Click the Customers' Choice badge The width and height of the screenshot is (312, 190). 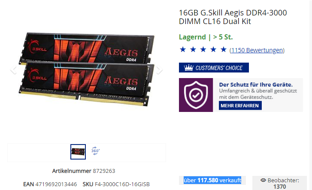point(214,68)
